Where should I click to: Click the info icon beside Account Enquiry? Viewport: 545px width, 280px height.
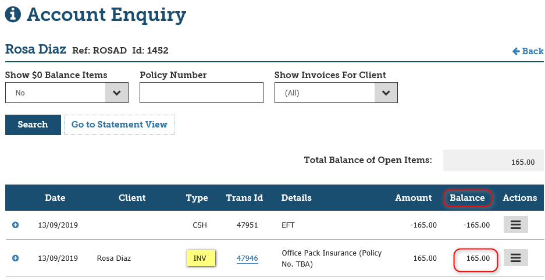[x=13, y=14]
